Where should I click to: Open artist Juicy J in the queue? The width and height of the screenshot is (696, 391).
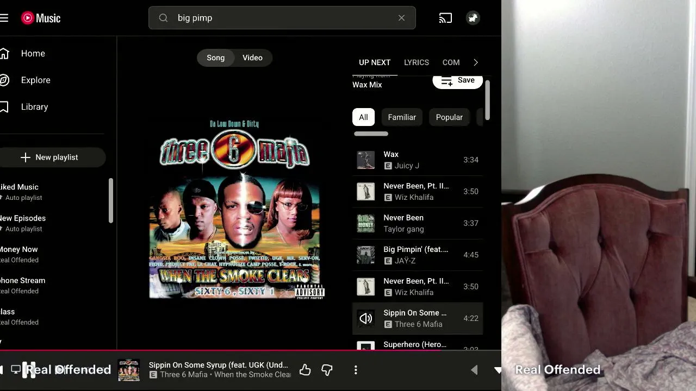pyautogui.click(x=407, y=166)
